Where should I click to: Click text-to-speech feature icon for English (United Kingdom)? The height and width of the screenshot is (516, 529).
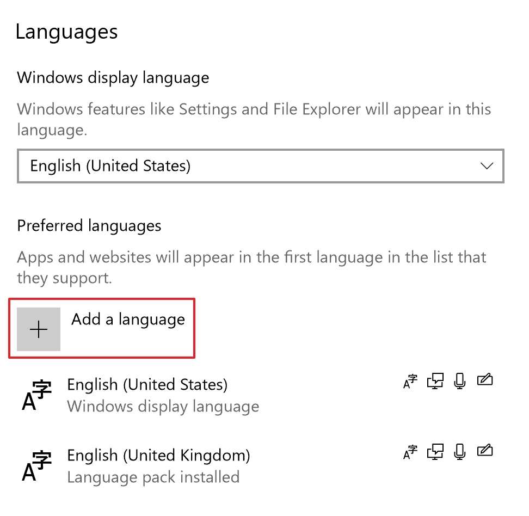pyautogui.click(x=435, y=452)
